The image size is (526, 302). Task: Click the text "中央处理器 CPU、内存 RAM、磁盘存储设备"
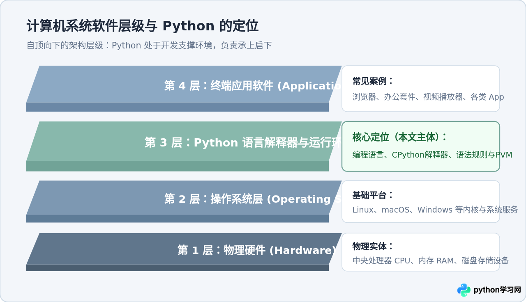431,261
